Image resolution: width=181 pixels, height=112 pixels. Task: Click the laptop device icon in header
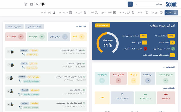(32, 4)
